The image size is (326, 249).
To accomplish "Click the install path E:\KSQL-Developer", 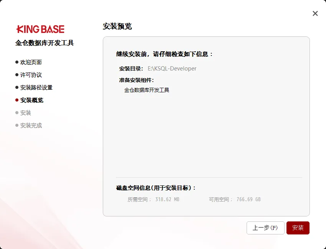I will pos(172,69).
